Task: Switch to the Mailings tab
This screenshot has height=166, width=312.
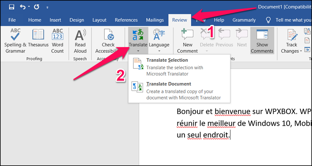Action: (x=155, y=20)
